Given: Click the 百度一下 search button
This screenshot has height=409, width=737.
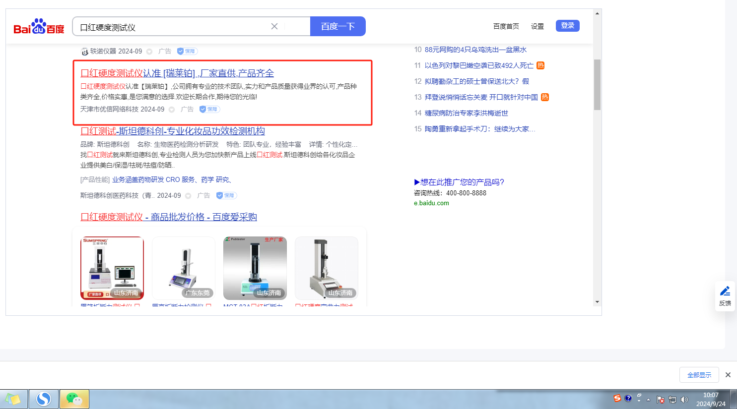Looking at the screenshot, I should (x=338, y=26).
